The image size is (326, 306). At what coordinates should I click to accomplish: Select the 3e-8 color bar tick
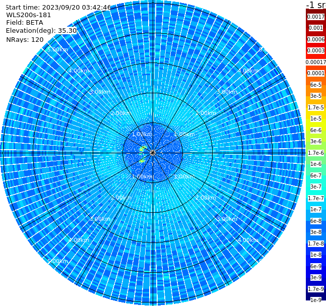[316, 232]
